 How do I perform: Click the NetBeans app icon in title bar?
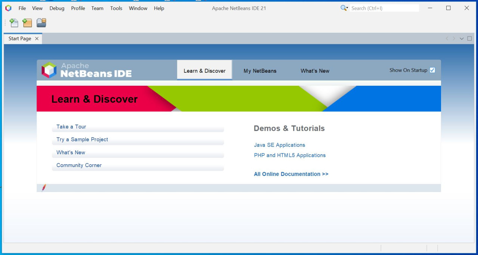(x=8, y=8)
